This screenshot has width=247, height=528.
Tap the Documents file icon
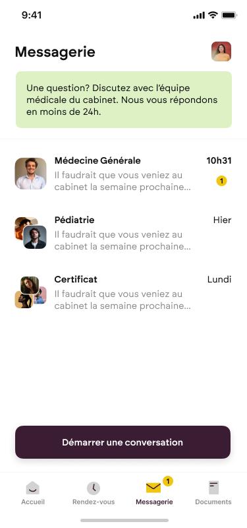pos(213,488)
